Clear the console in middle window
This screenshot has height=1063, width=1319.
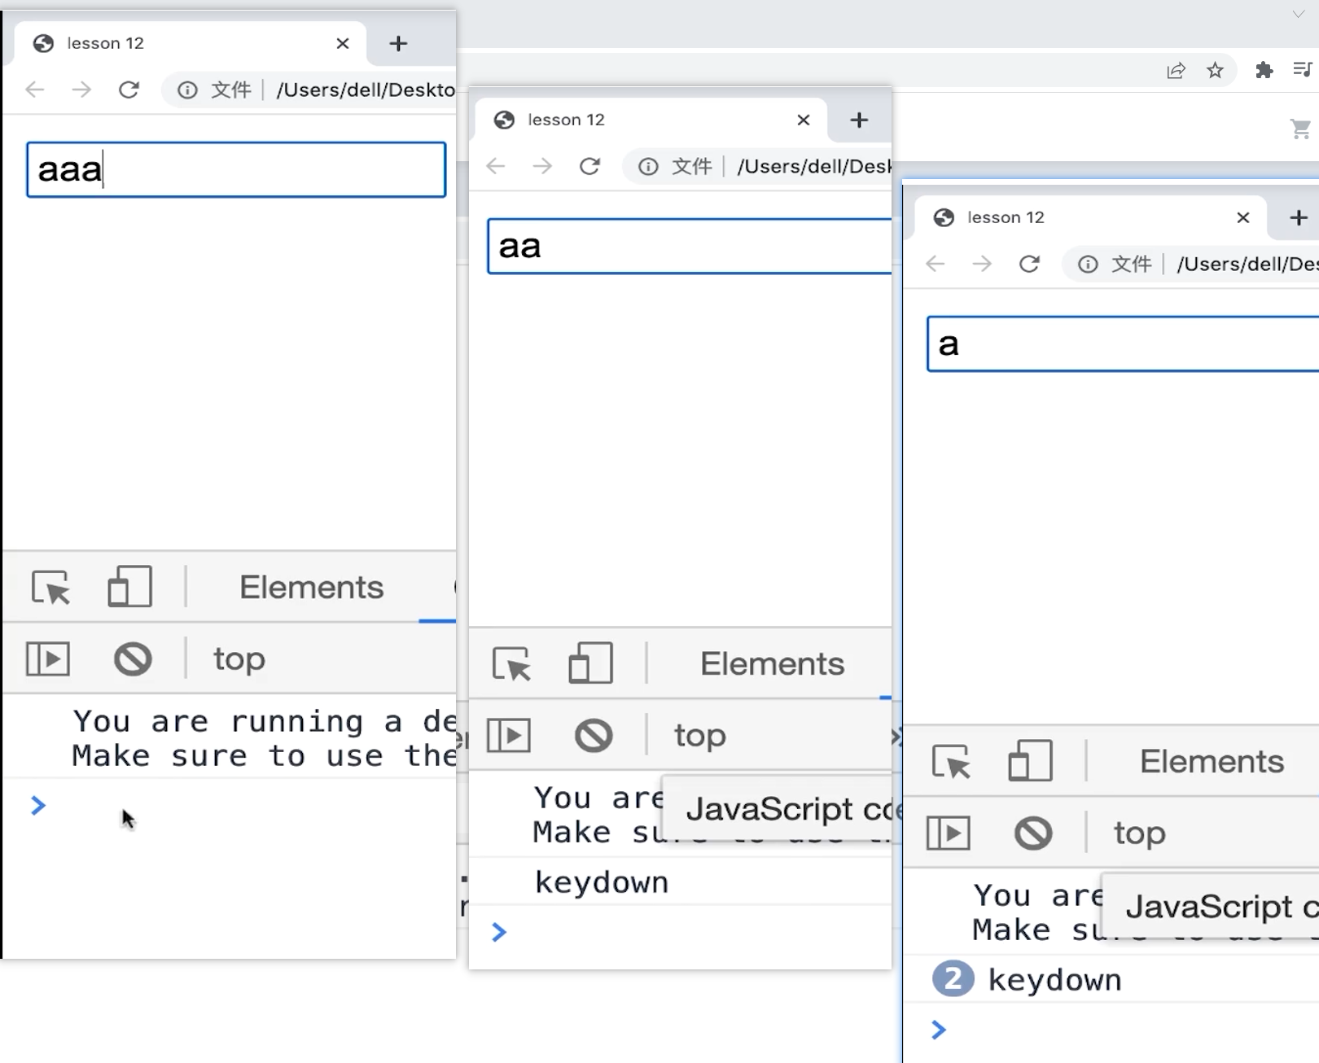594,735
